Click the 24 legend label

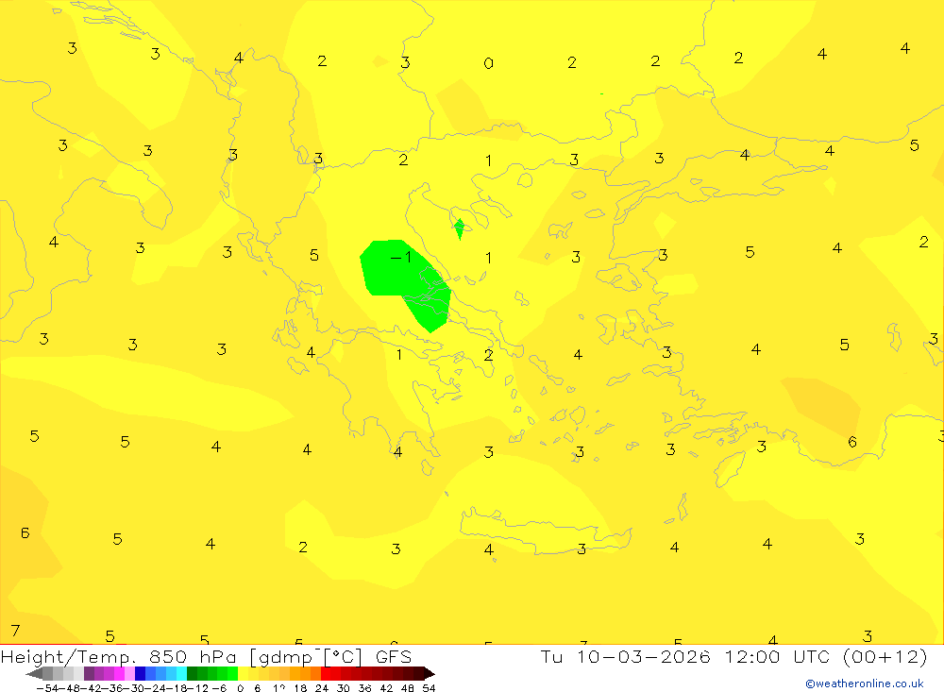[322, 688]
